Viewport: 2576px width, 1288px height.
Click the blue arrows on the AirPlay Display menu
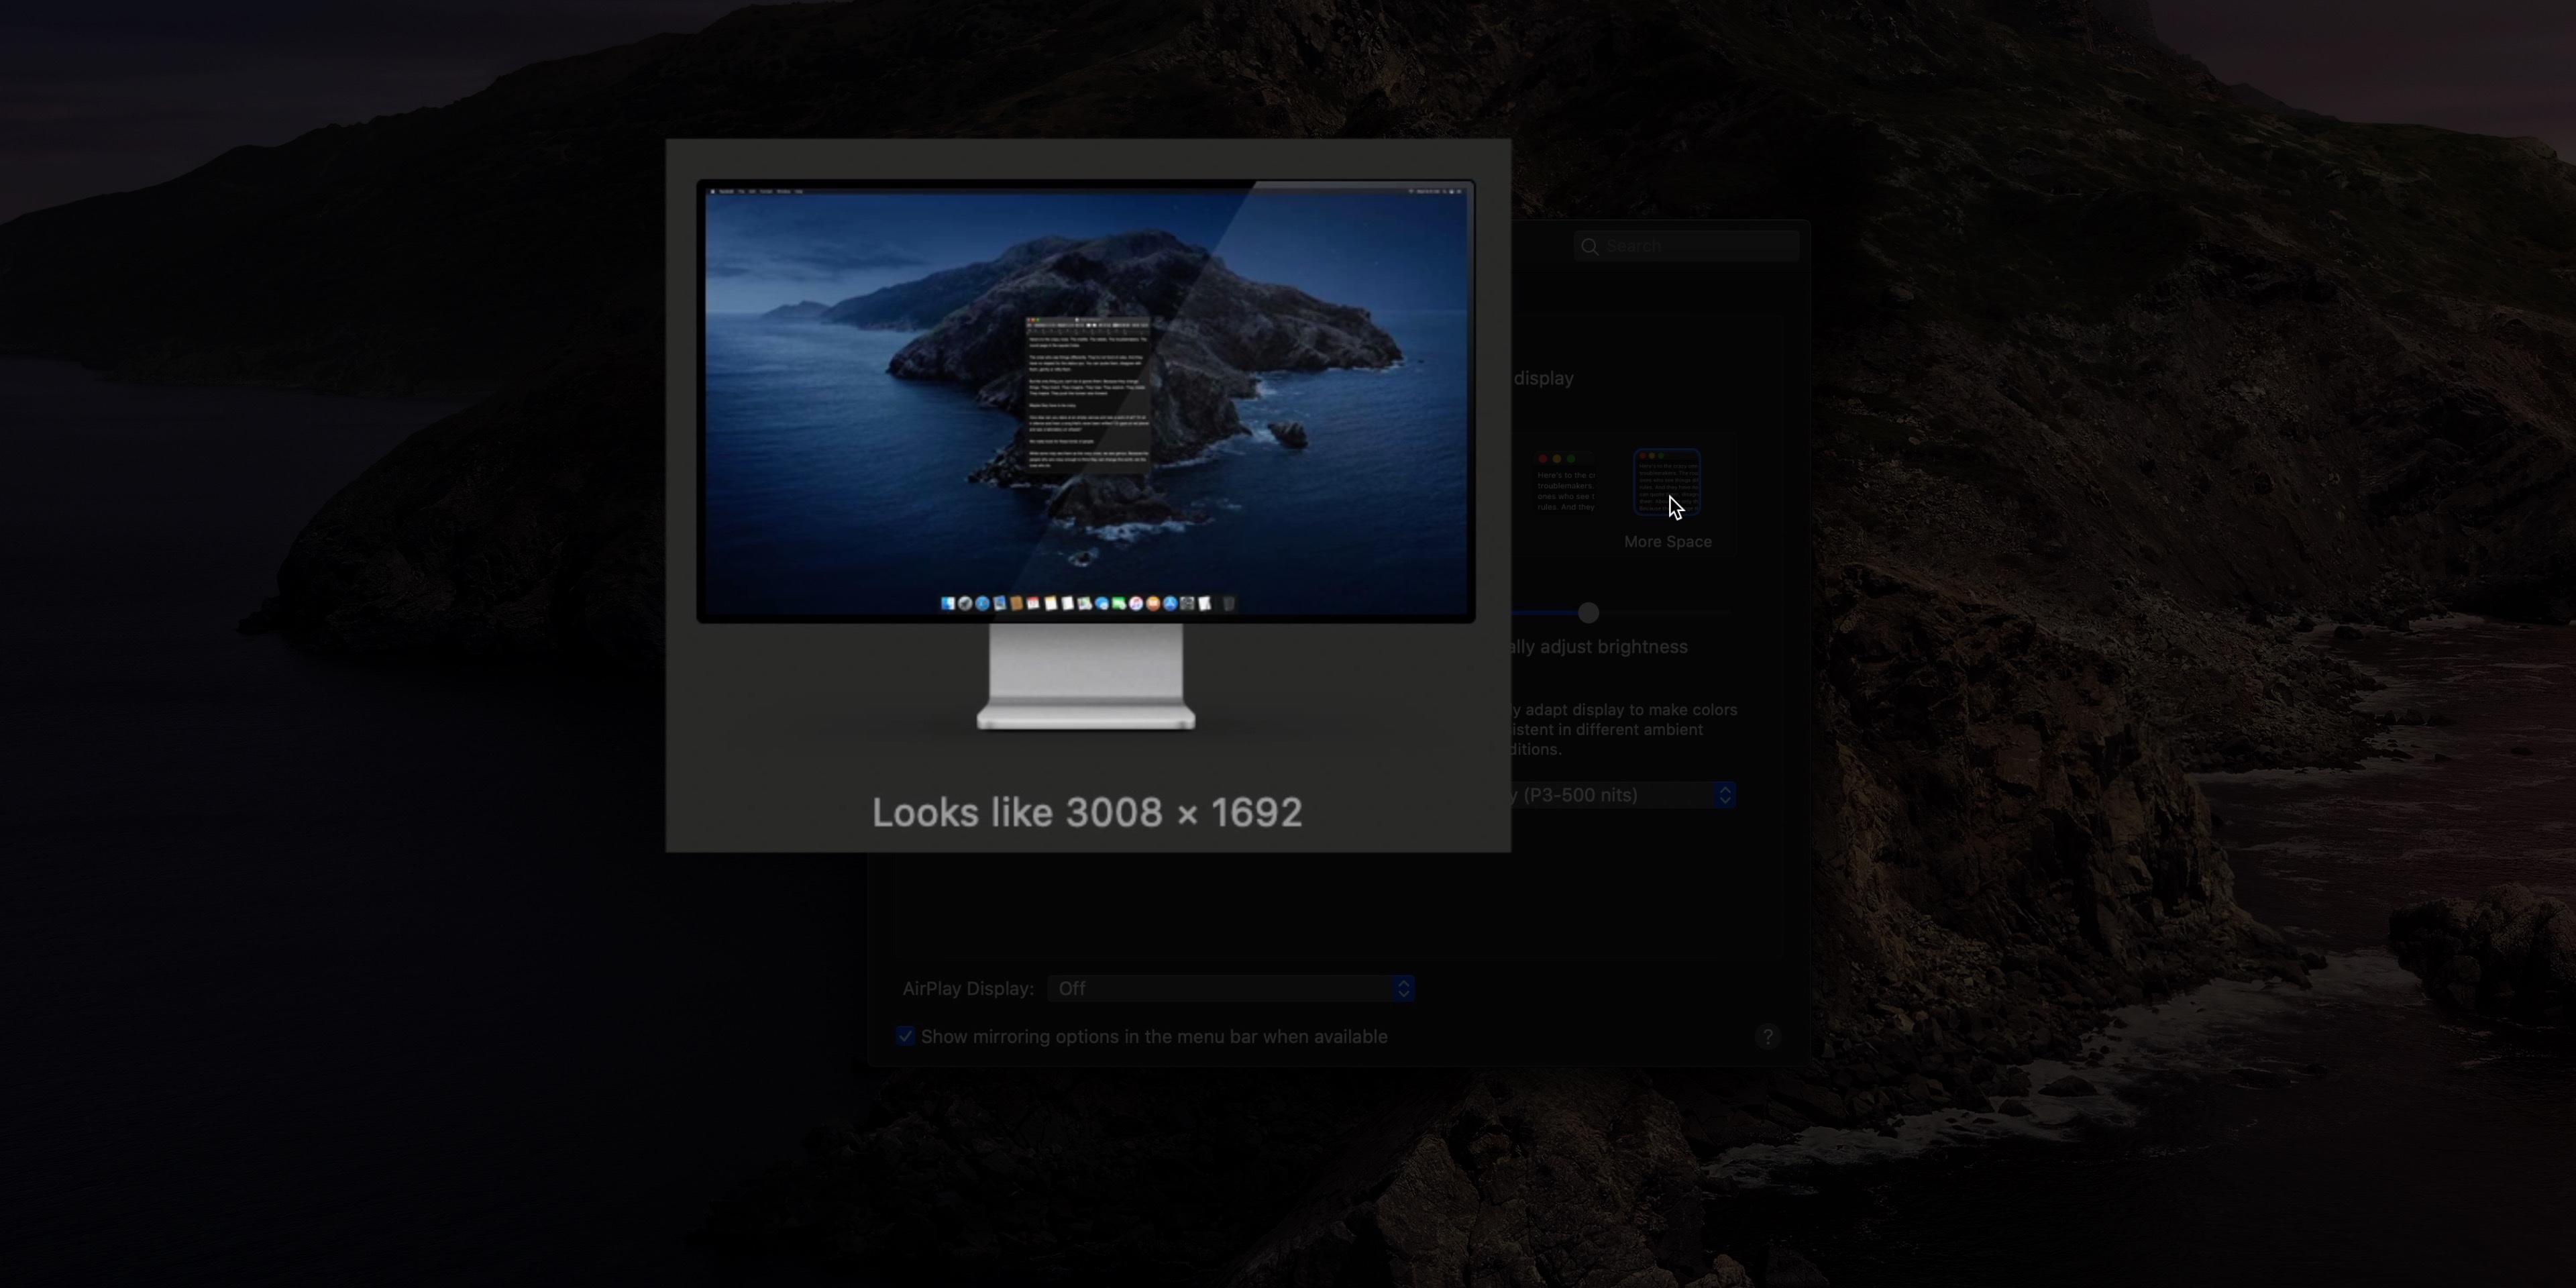(1403, 989)
